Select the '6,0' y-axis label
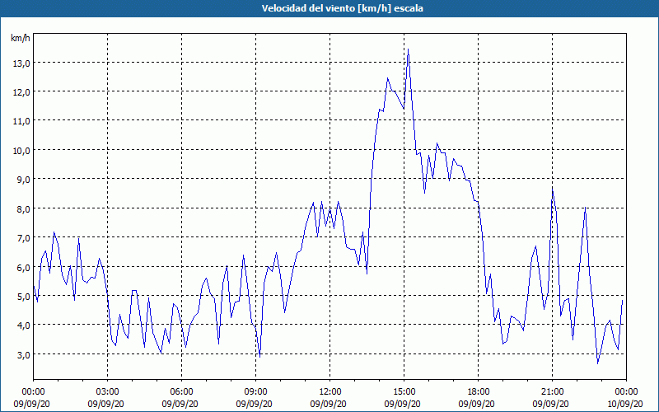Screen dimensions: 659x412 (24, 267)
